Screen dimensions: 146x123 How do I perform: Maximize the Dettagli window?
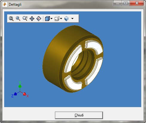coord(126,3)
